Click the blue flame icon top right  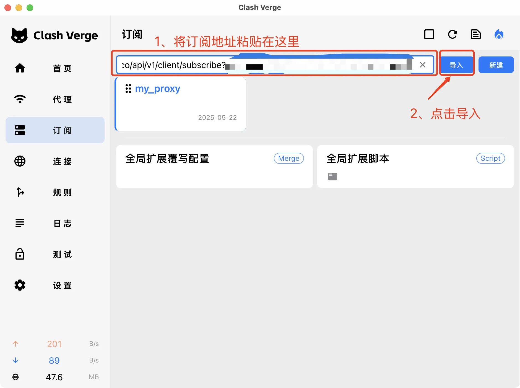499,34
